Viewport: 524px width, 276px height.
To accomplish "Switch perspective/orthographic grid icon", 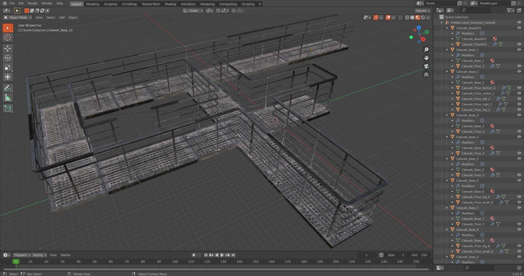I will click(x=426, y=74).
